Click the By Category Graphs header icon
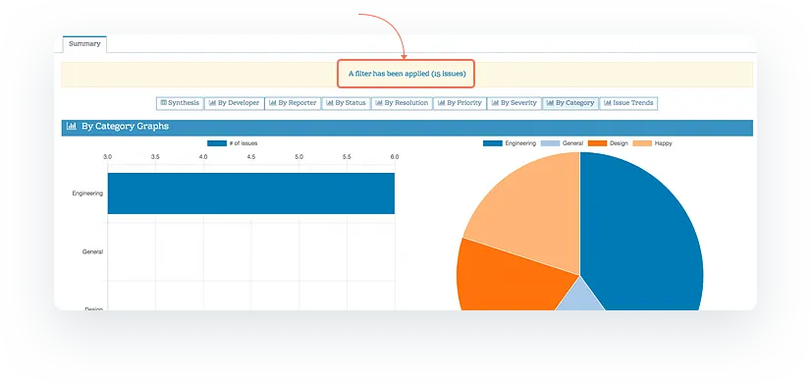 (x=72, y=127)
